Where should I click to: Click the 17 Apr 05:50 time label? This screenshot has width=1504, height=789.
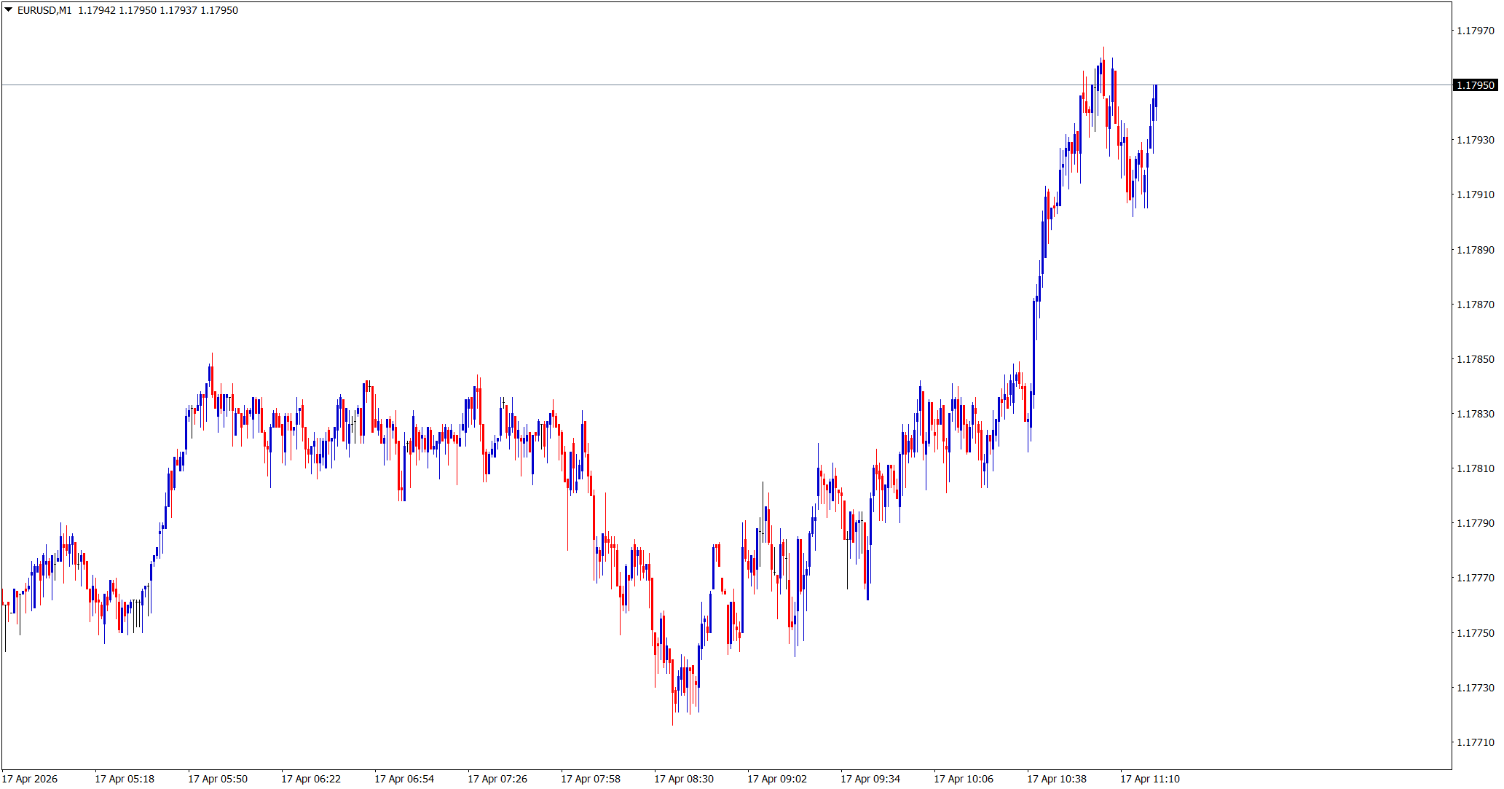[x=218, y=779]
